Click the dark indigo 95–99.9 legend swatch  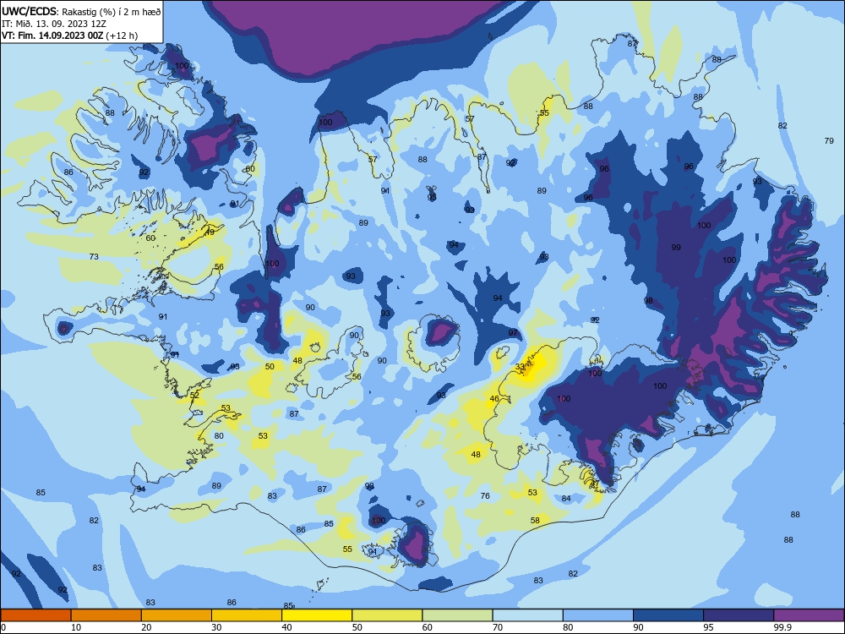click(x=739, y=615)
